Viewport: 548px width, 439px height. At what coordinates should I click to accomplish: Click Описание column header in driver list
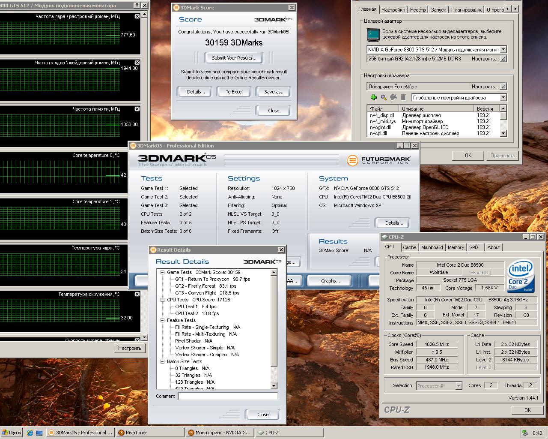(x=437, y=109)
